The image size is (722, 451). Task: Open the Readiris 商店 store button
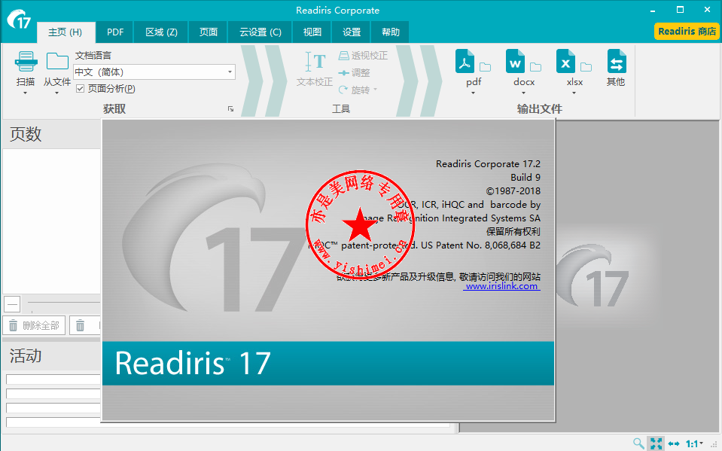[687, 32]
